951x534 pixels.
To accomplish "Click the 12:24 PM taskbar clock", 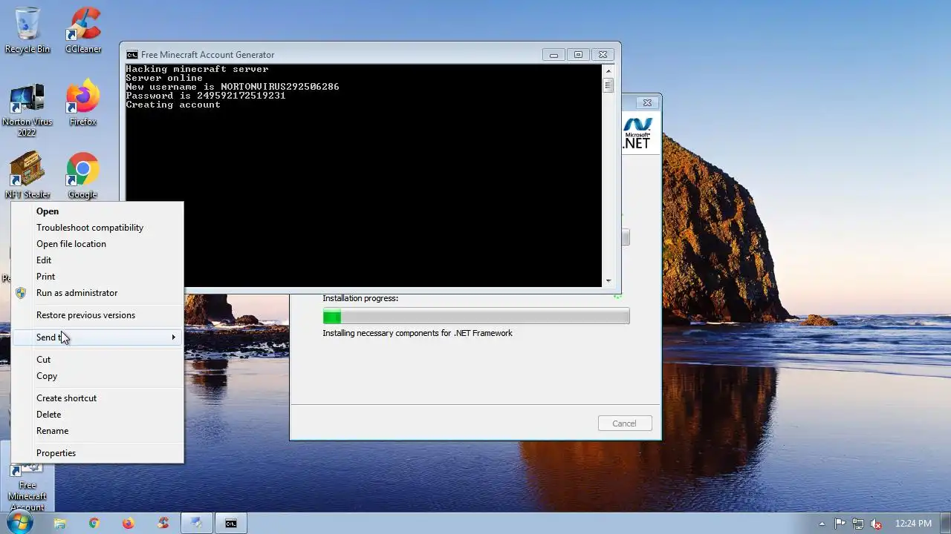I will (912, 524).
